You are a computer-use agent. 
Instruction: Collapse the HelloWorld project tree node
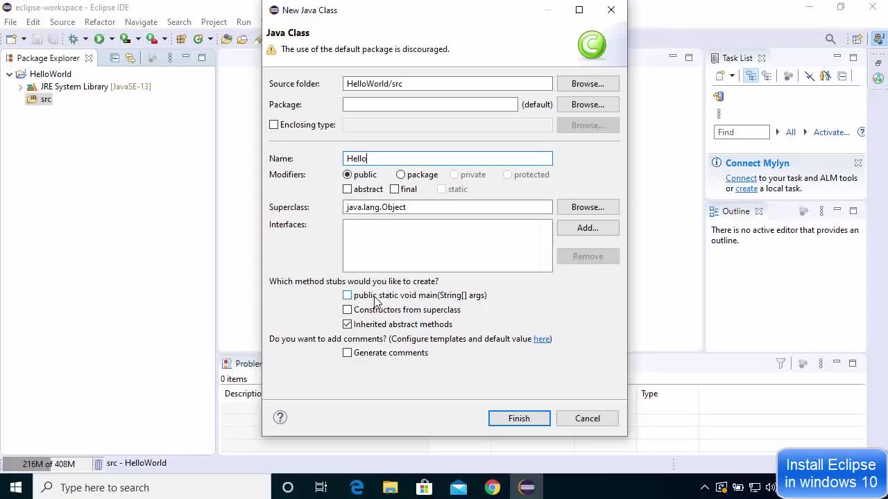click(x=9, y=74)
